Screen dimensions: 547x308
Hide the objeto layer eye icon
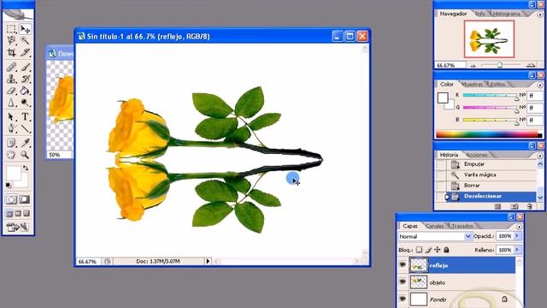403,281
